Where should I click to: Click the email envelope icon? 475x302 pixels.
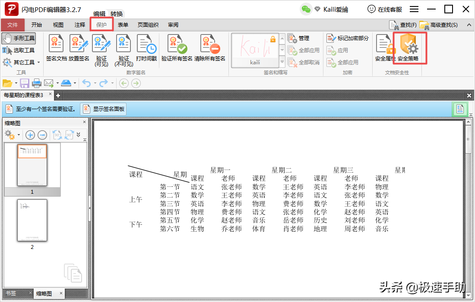click(48, 83)
